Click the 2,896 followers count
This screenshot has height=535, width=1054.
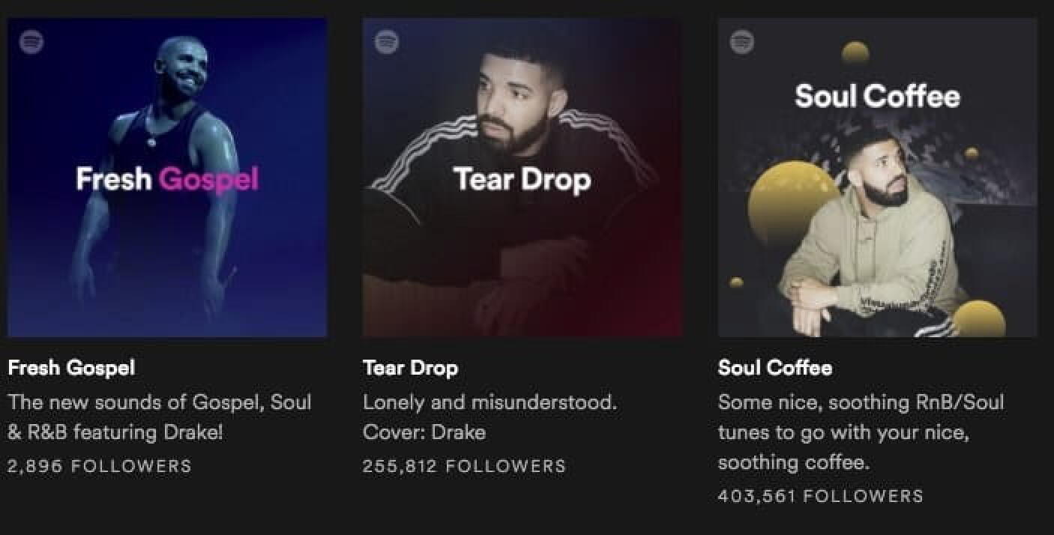pyautogui.click(x=99, y=466)
